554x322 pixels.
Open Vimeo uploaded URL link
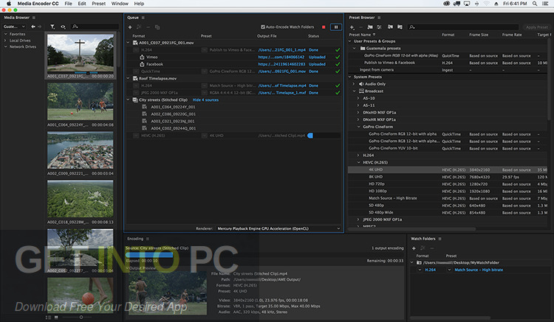pos(281,57)
